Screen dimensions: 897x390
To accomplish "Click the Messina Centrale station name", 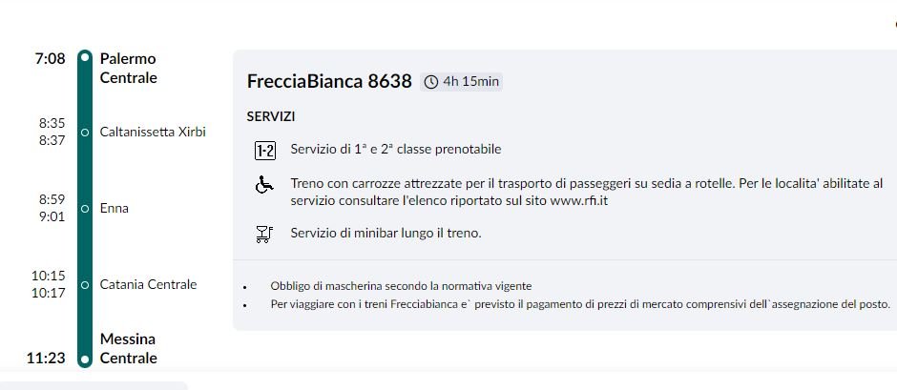I will click(128, 349).
